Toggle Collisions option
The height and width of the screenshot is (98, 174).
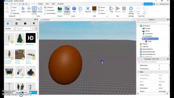click(49, 7)
